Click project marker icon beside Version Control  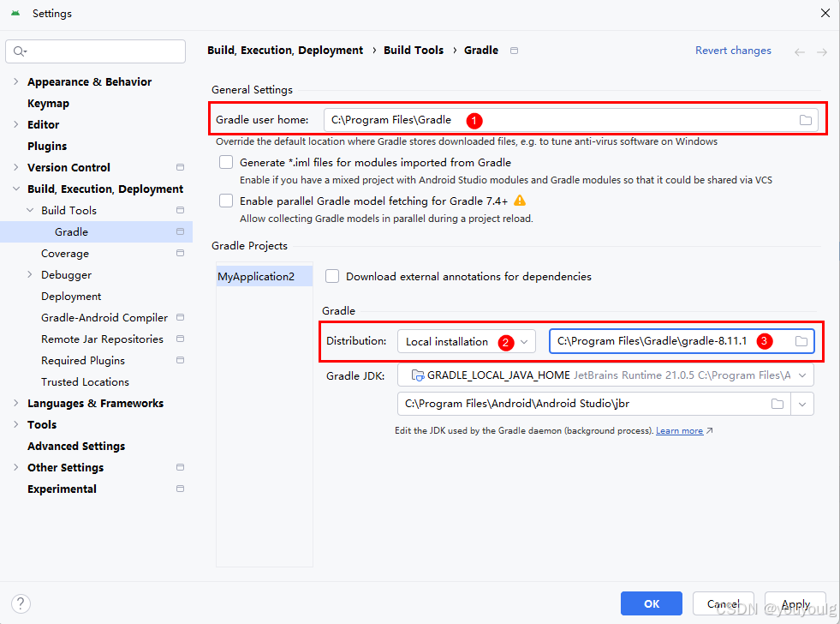180,167
